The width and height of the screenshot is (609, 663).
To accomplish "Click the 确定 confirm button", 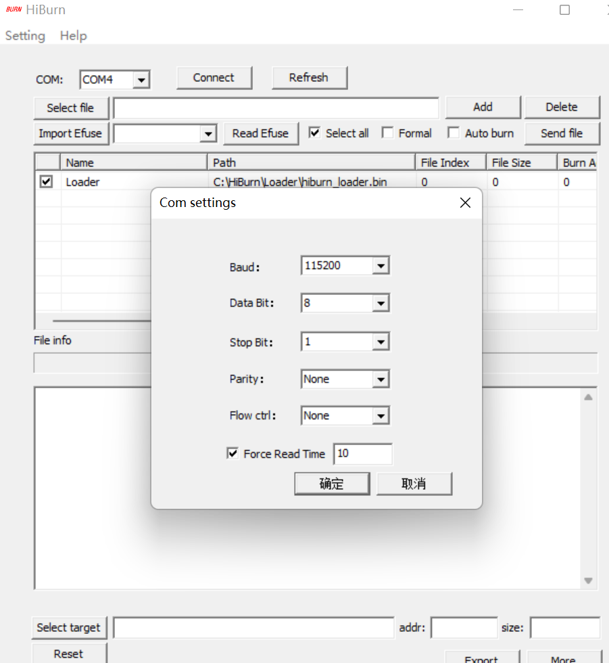I will coord(332,484).
